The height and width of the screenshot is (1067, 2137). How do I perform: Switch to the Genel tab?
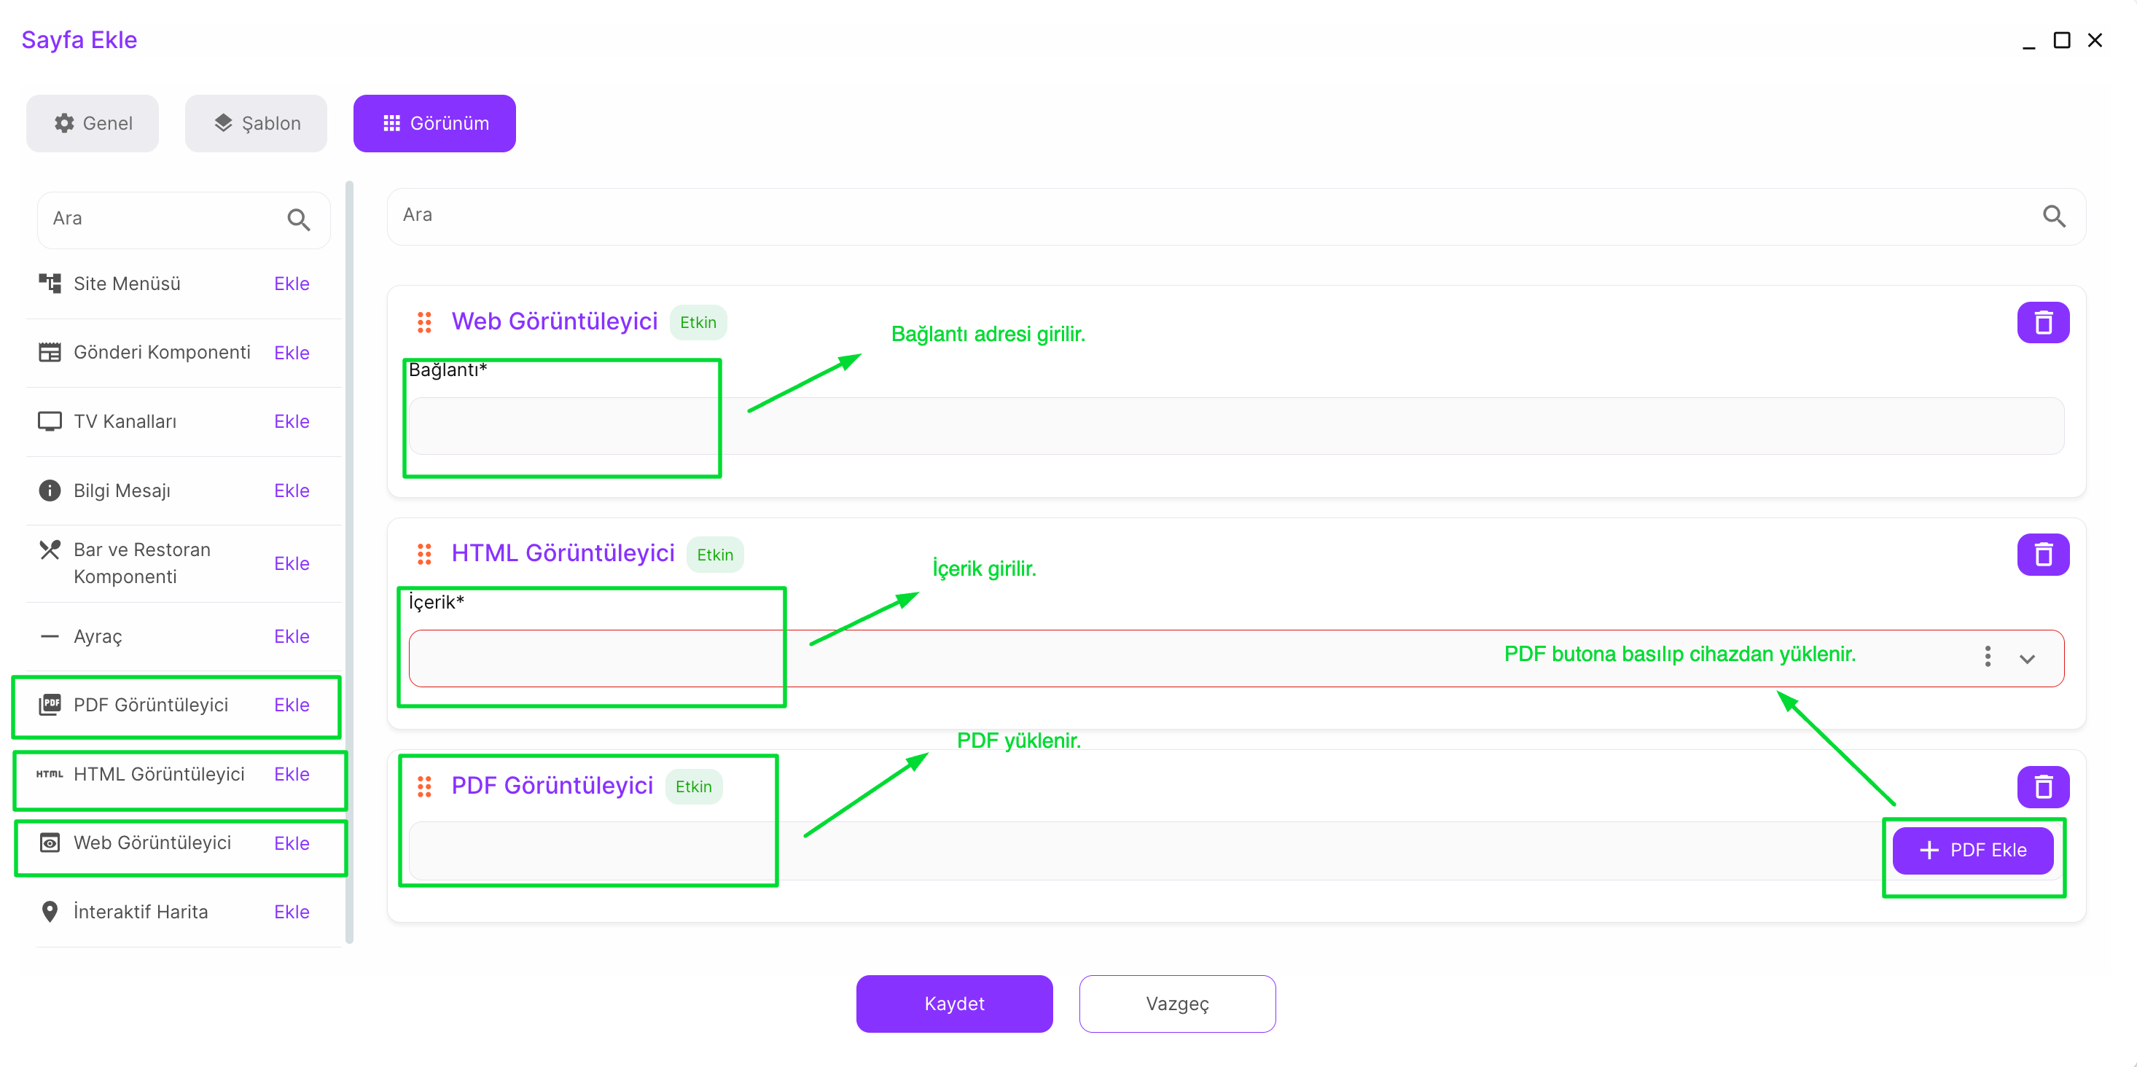(93, 124)
